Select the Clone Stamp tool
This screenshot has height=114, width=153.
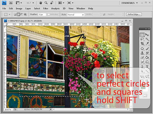142,53
